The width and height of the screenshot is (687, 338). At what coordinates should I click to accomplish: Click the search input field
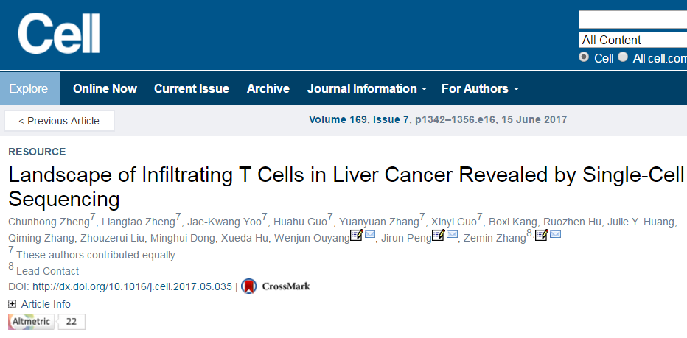pos(632,20)
